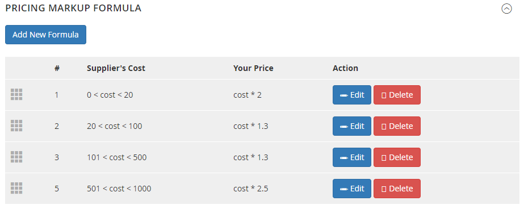Delete the 20 < cost < 100 formula
Screen dimensions: 524x209
(x=397, y=126)
